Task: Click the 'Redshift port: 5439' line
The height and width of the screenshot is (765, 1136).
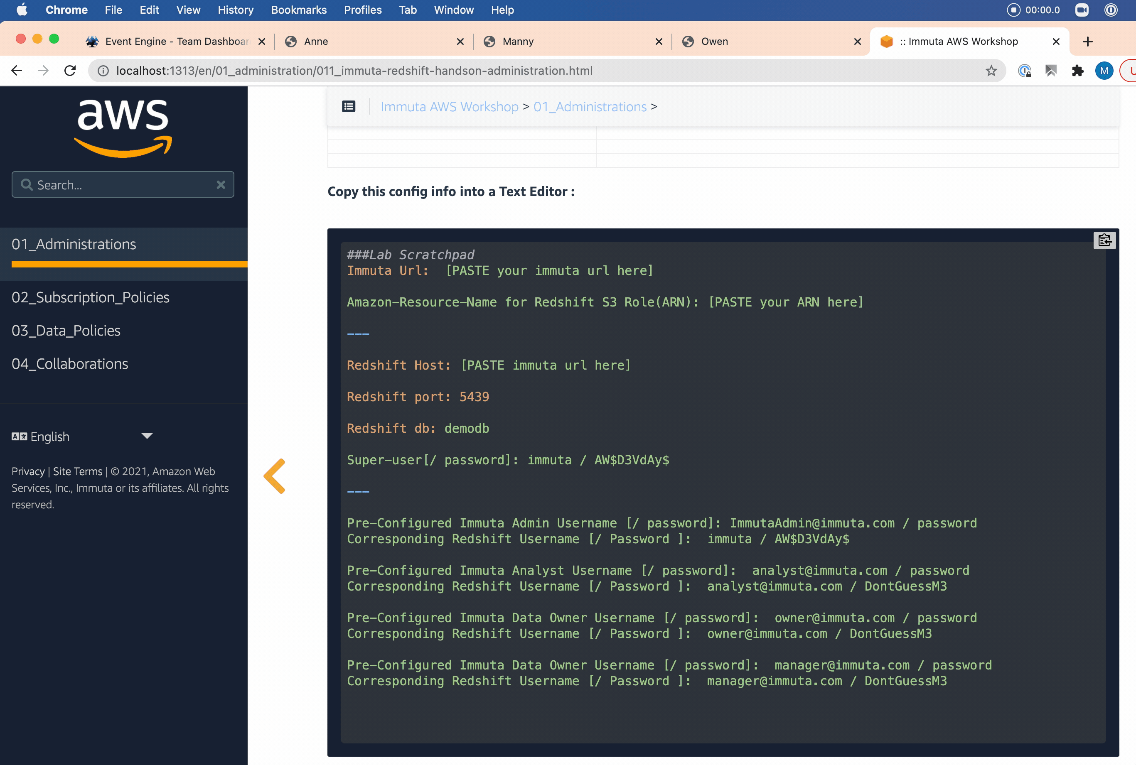Action: [418, 397]
